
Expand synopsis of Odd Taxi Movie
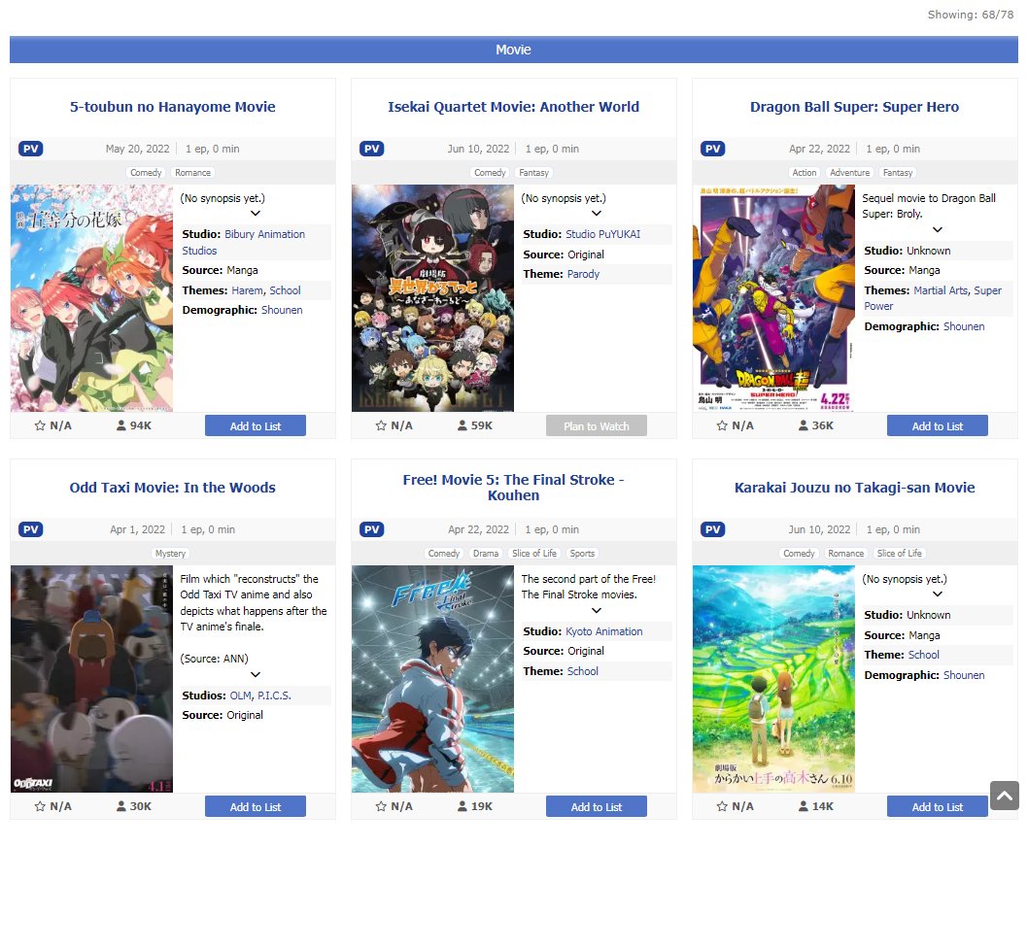256,675
